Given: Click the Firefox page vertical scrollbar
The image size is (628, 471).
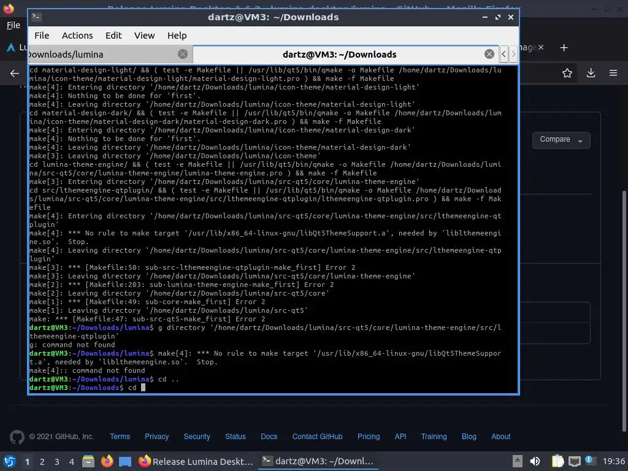Looking at the screenshot, I should [x=624, y=312].
